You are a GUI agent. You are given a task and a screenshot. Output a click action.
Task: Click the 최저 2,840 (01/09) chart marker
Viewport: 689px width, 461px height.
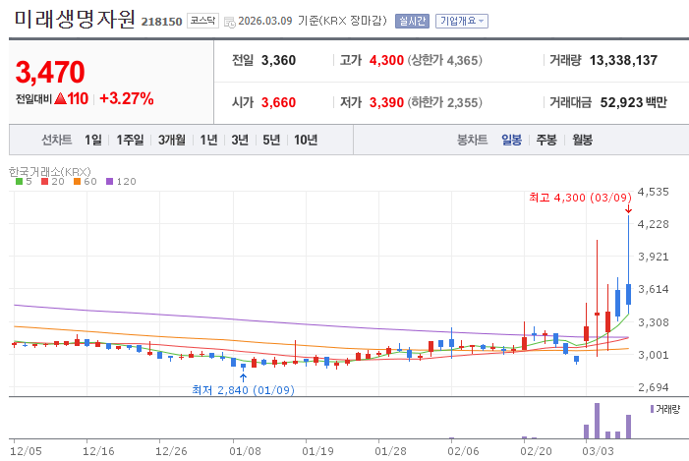click(243, 390)
